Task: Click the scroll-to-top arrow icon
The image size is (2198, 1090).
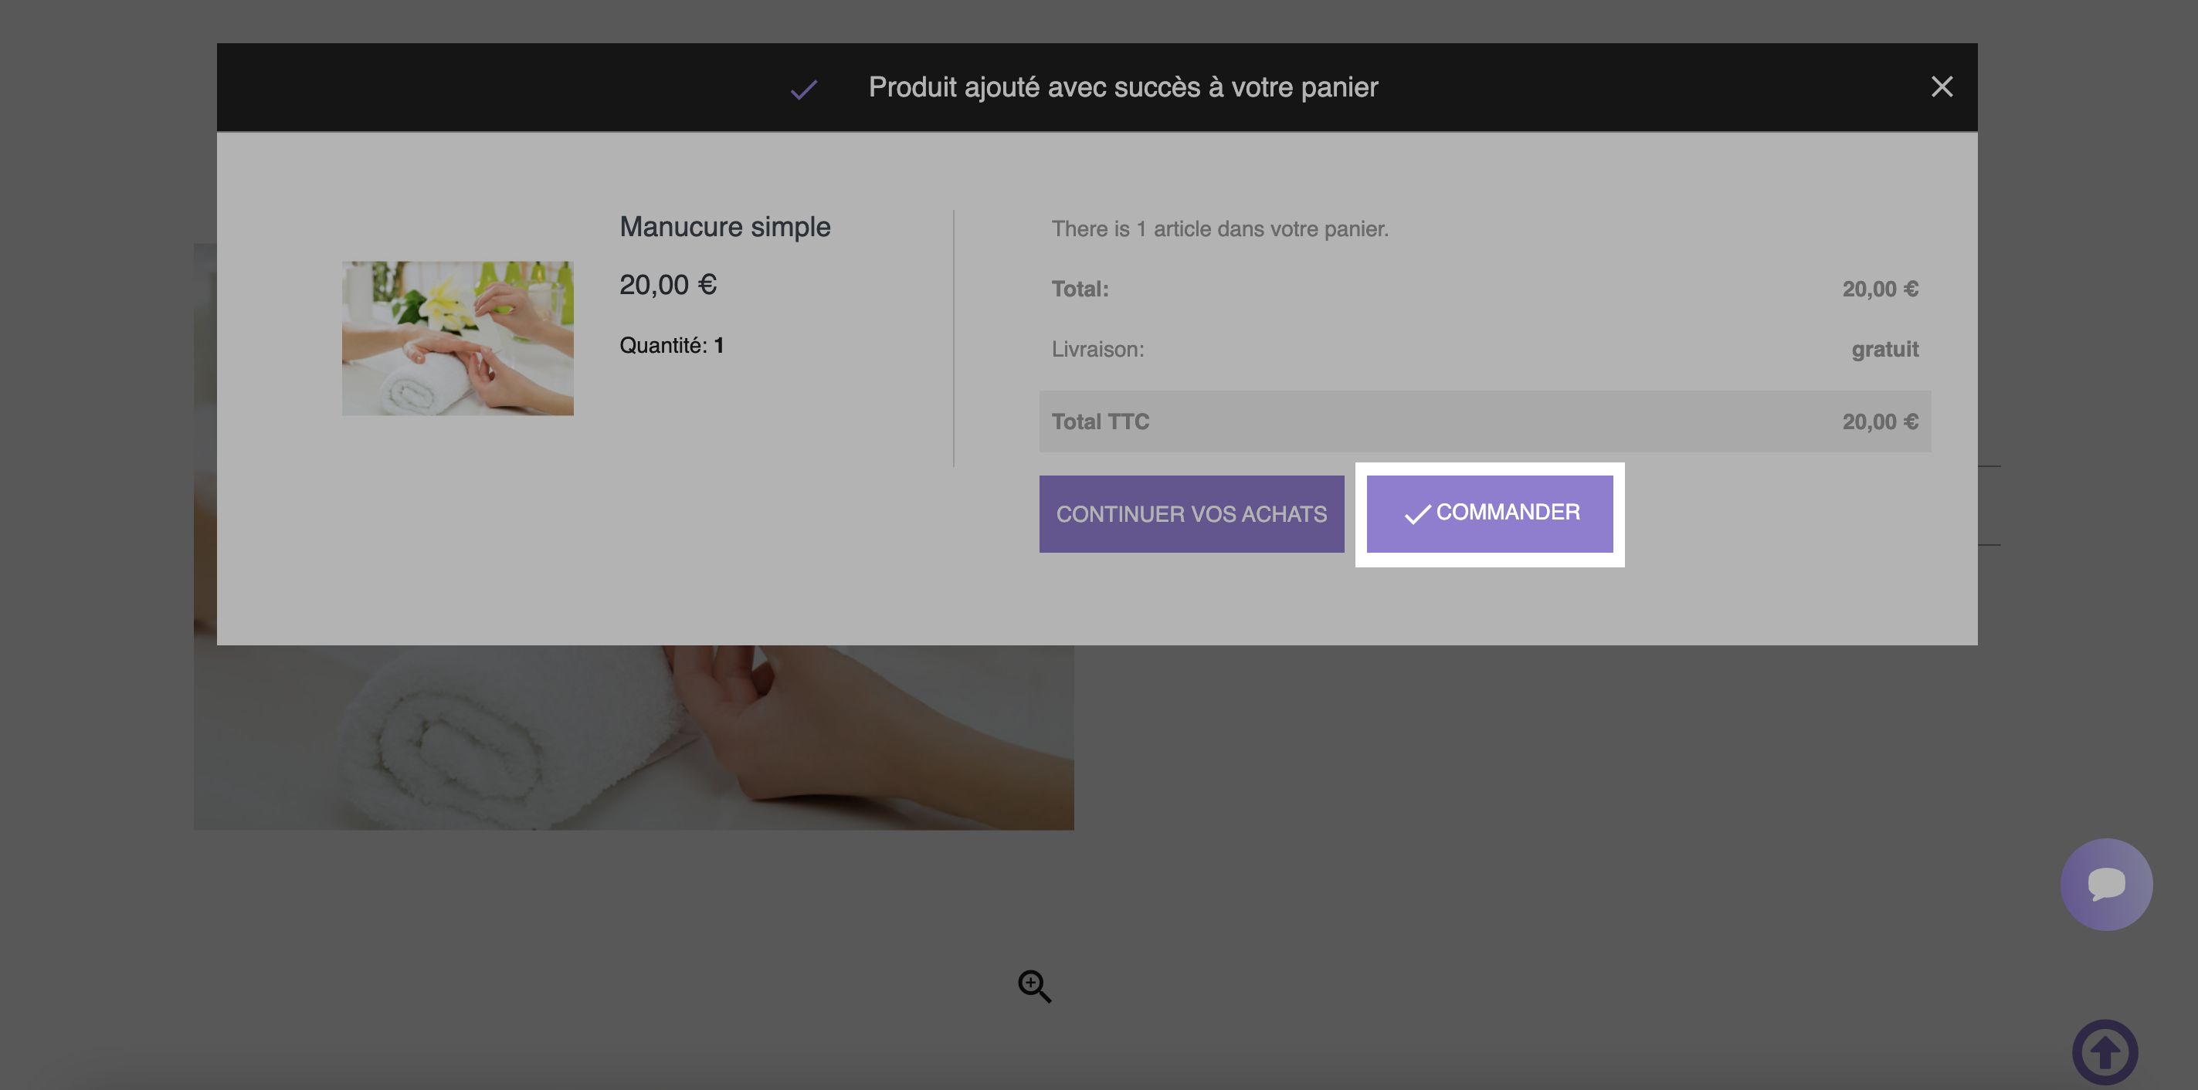Action: (2104, 1051)
